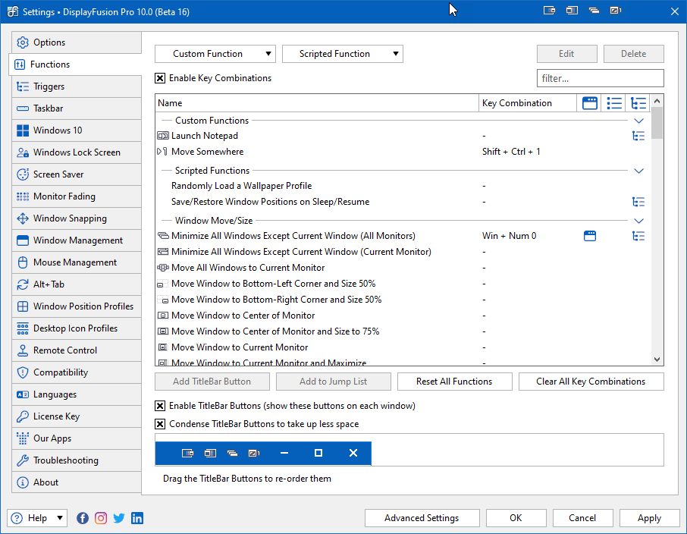
Task: Open the Scripted Function dropdown
Action: pyautogui.click(x=343, y=54)
